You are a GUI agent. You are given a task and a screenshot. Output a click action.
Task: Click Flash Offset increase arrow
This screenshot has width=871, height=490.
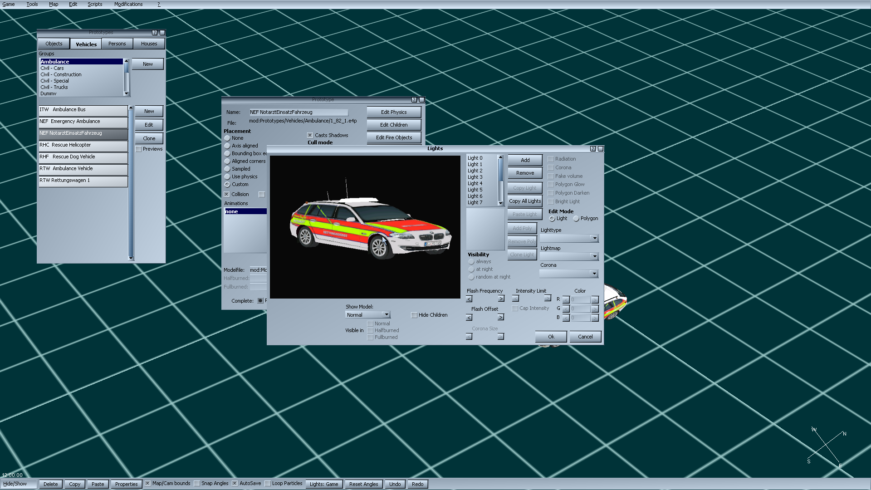tap(501, 318)
